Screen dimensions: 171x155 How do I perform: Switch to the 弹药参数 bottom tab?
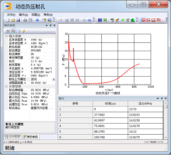tap(31, 137)
